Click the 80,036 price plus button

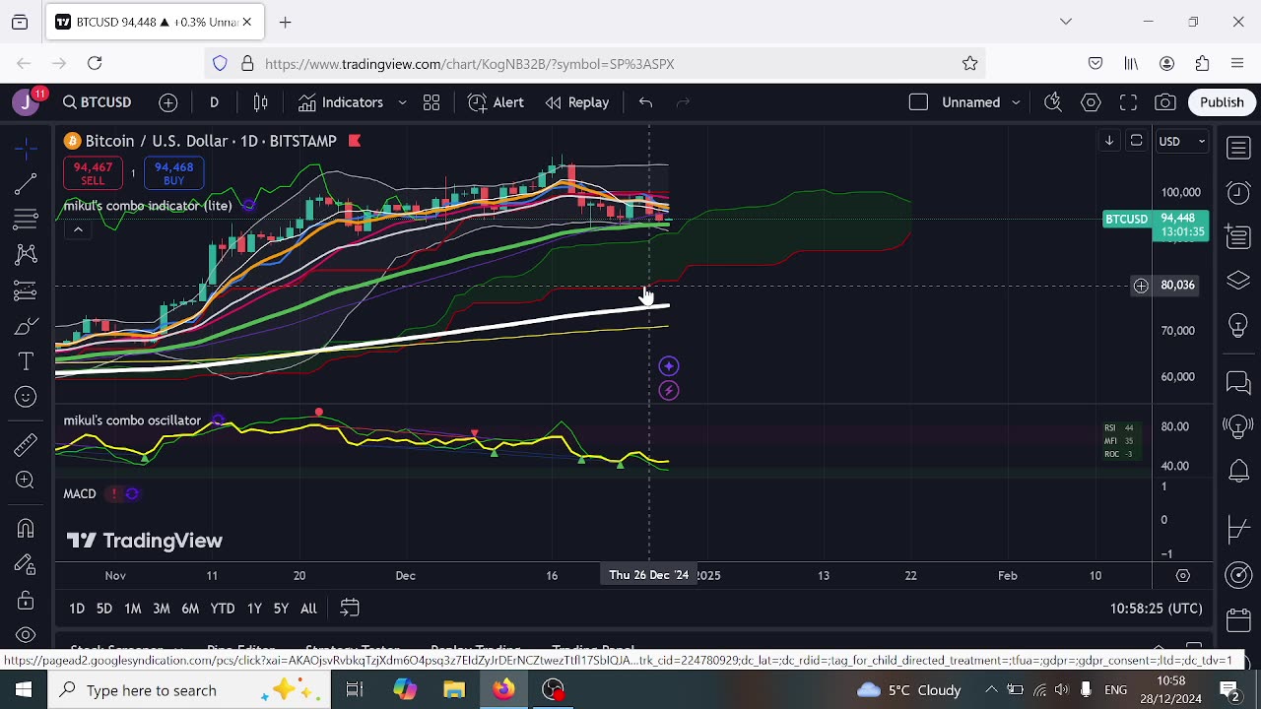click(x=1141, y=286)
